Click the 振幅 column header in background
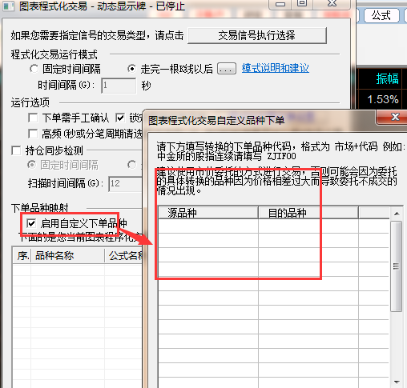The width and height of the screenshot is (407, 388). pyautogui.click(x=387, y=78)
